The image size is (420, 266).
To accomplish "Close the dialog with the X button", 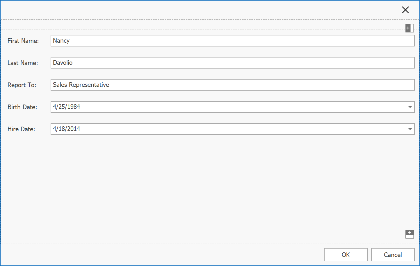I will (405, 10).
